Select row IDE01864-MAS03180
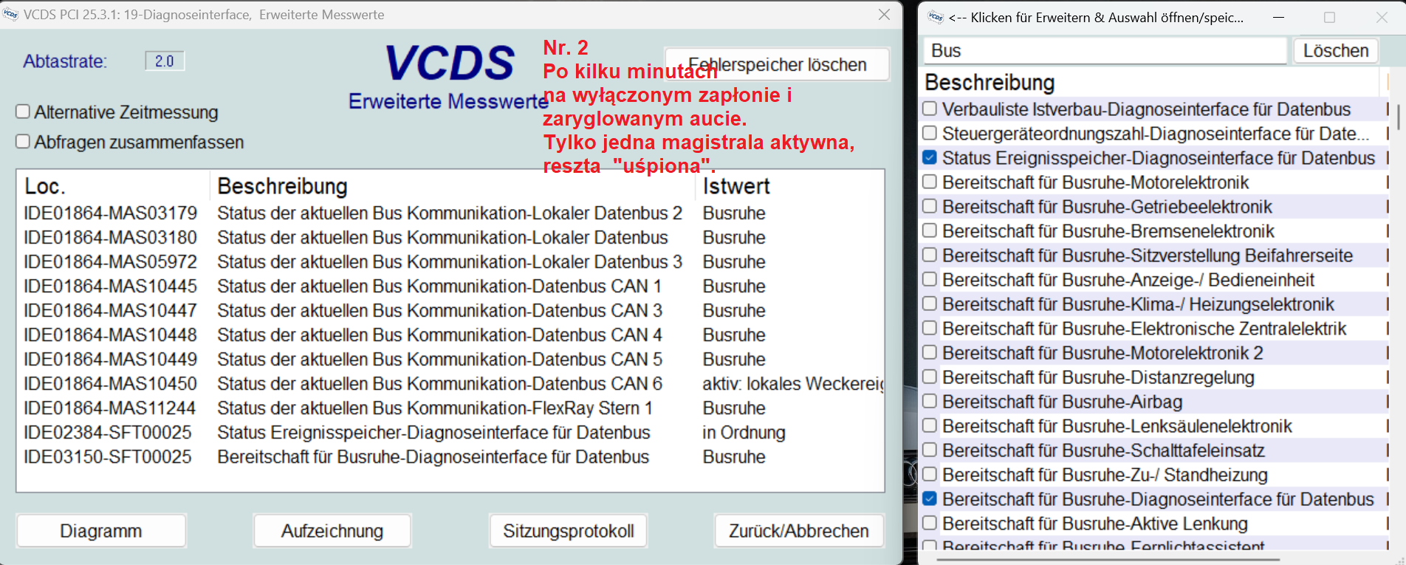1406x565 pixels. (450, 237)
